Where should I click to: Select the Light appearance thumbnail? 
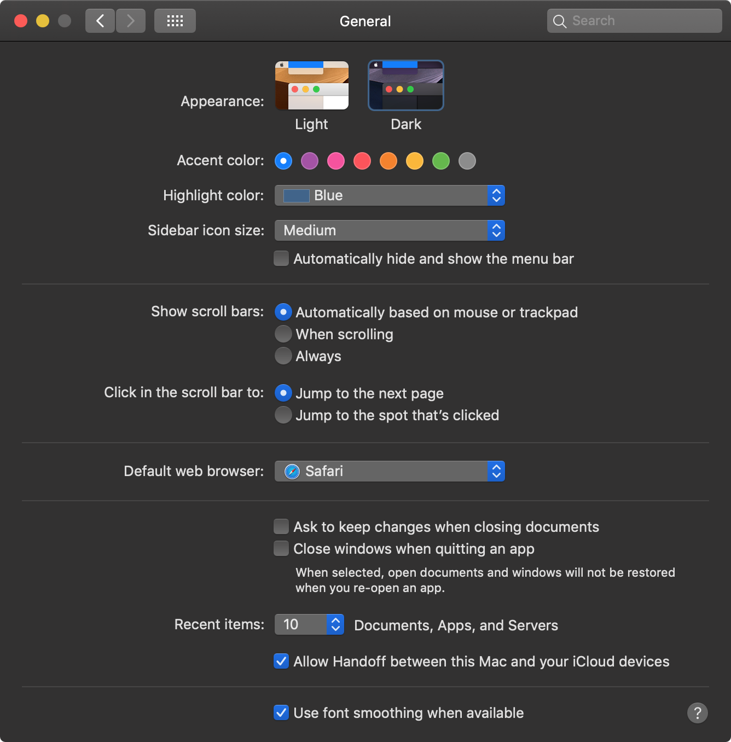coord(312,85)
